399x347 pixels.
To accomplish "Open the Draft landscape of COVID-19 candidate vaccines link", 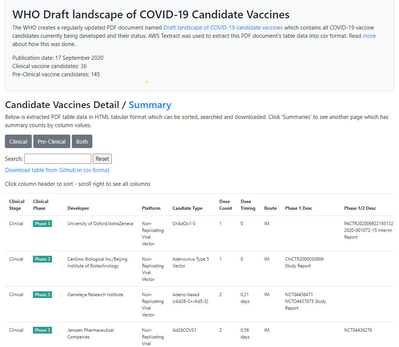I will tap(223, 28).
